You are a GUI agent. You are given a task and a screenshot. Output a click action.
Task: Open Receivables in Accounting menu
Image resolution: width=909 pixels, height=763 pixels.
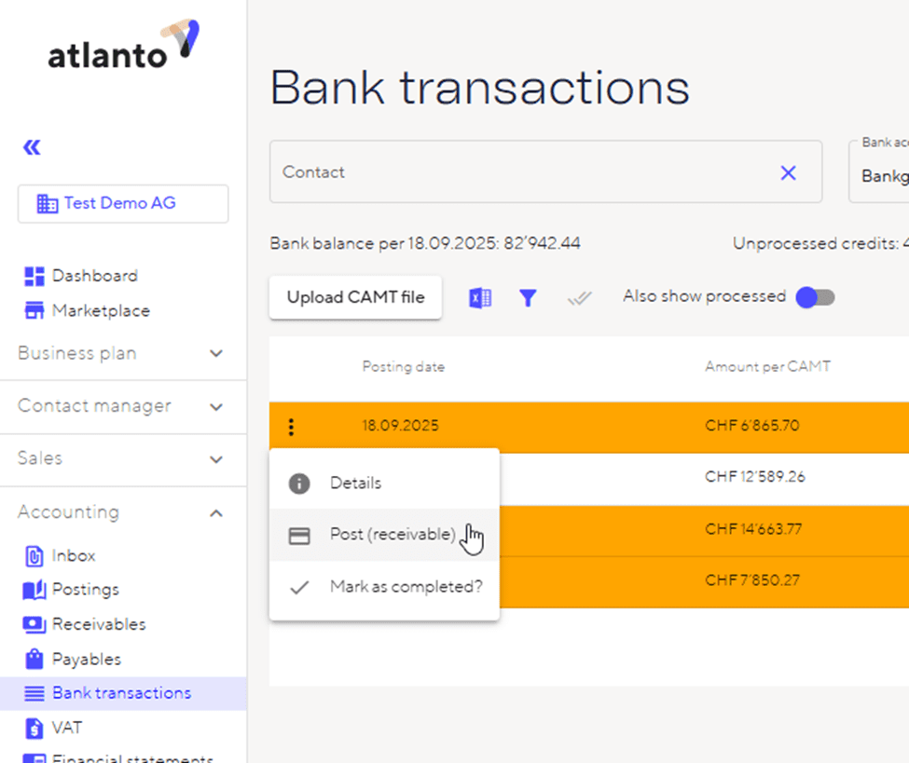click(x=98, y=624)
